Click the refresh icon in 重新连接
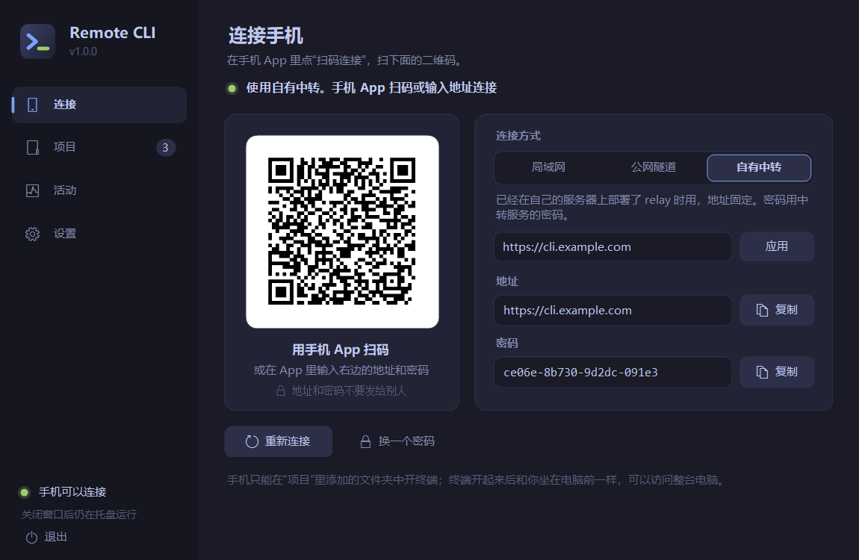The width and height of the screenshot is (859, 560). [252, 441]
